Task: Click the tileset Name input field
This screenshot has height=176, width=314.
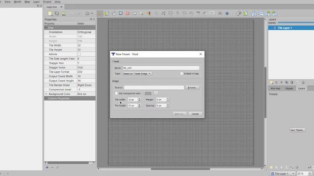Action: 161,68
